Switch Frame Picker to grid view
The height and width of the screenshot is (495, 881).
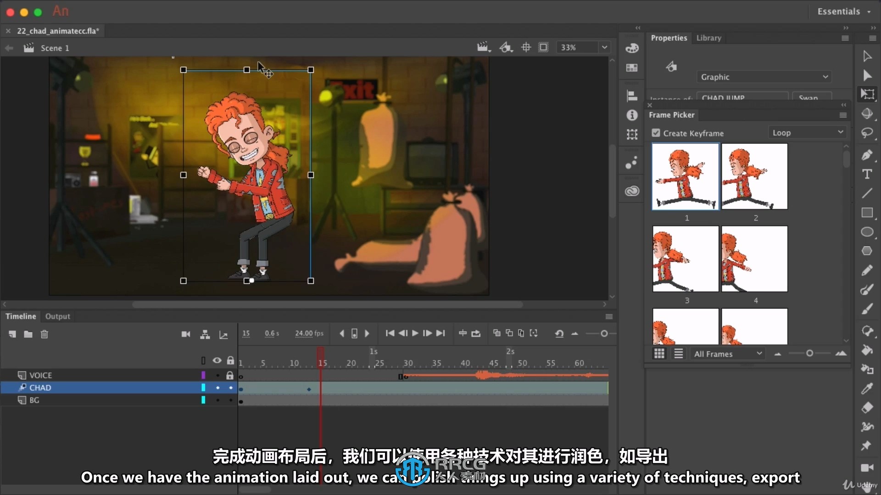pyautogui.click(x=659, y=353)
